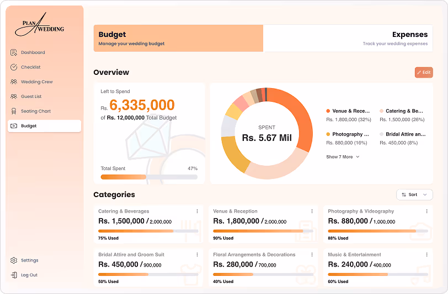This screenshot has width=448, height=294.
Task: Click the Total Spent progress bar
Action: click(x=149, y=177)
